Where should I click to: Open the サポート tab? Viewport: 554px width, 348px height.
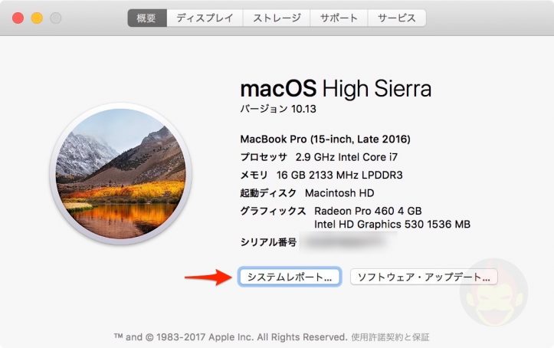pyautogui.click(x=339, y=18)
